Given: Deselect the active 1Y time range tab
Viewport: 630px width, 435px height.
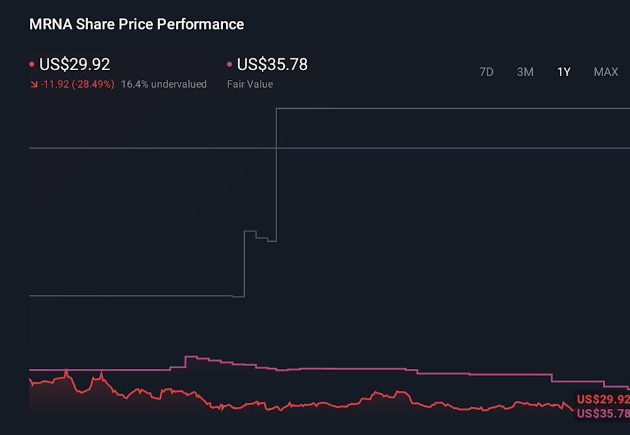Looking at the screenshot, I should click(x=564, y=72).
